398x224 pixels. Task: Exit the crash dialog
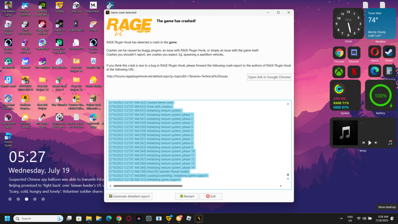(211, 196)
